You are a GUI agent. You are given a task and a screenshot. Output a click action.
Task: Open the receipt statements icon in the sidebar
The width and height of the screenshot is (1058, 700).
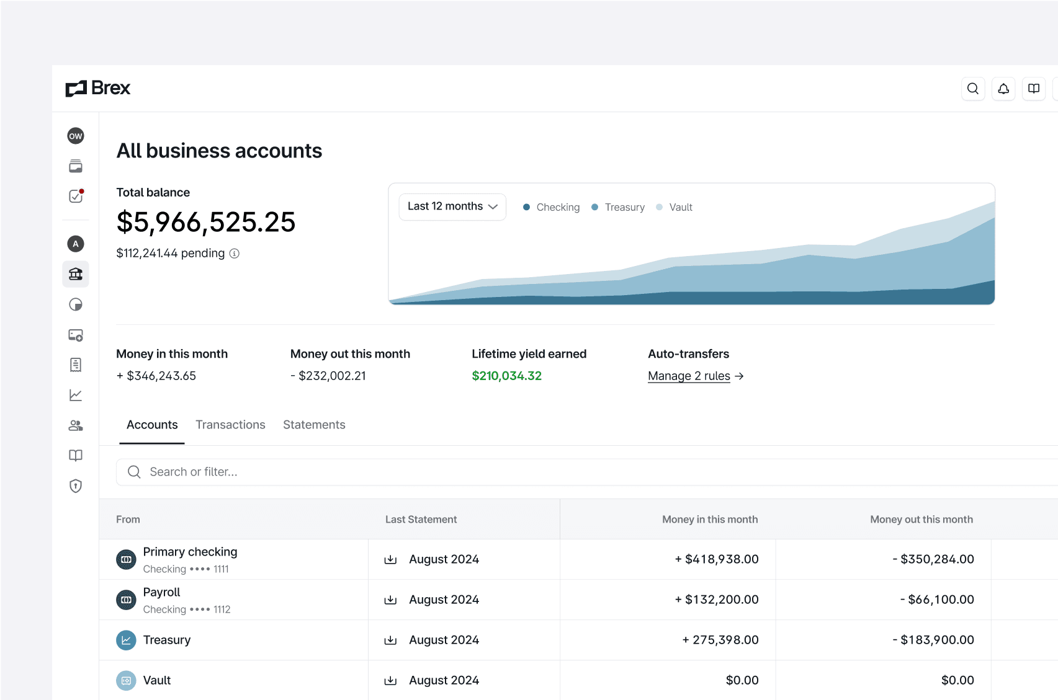point(75,365)
